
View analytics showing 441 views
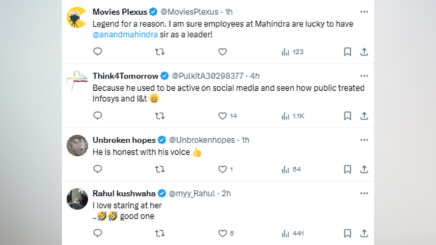[292, 233]
